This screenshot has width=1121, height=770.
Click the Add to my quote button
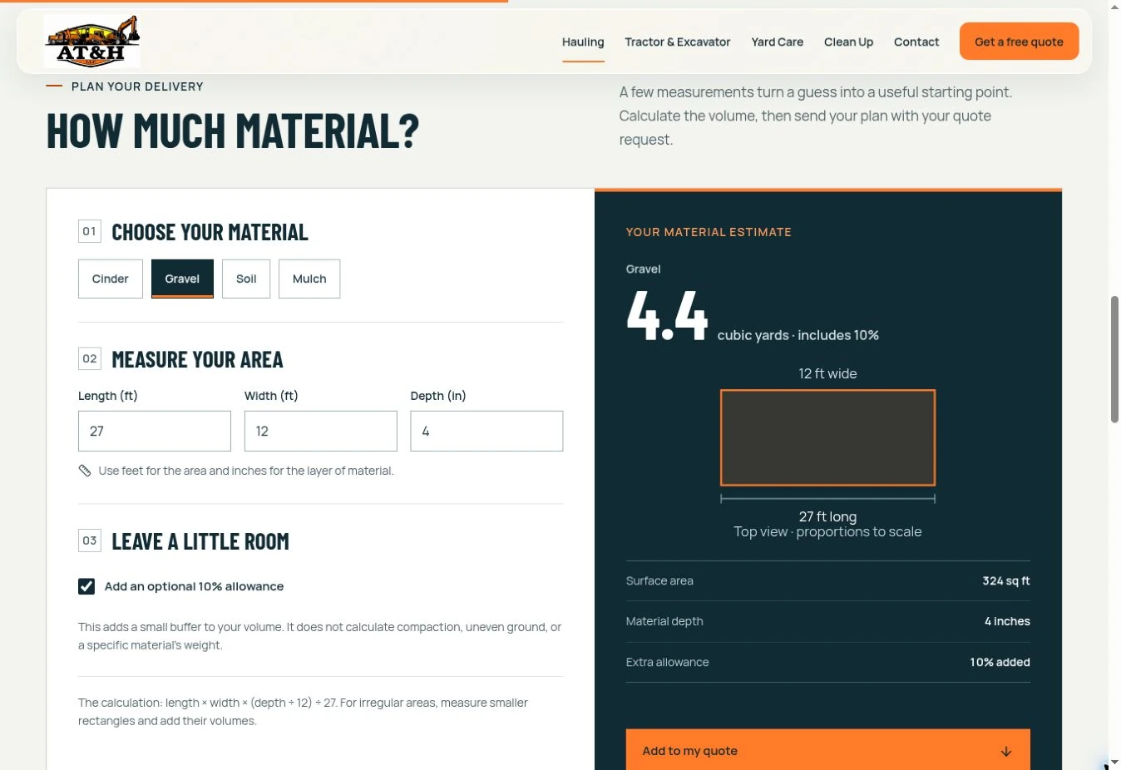click(x=827, y=750)
